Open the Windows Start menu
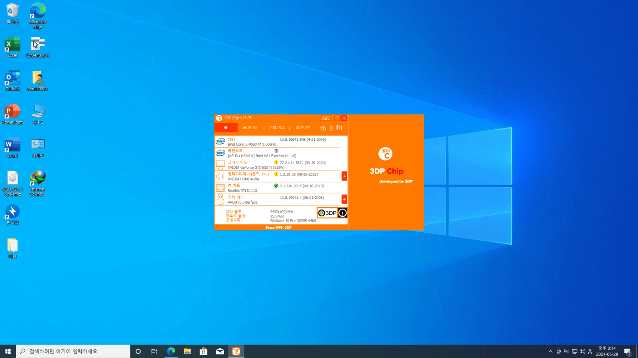Viewport: 638px width, 358px height. click(x=8, y=351)
